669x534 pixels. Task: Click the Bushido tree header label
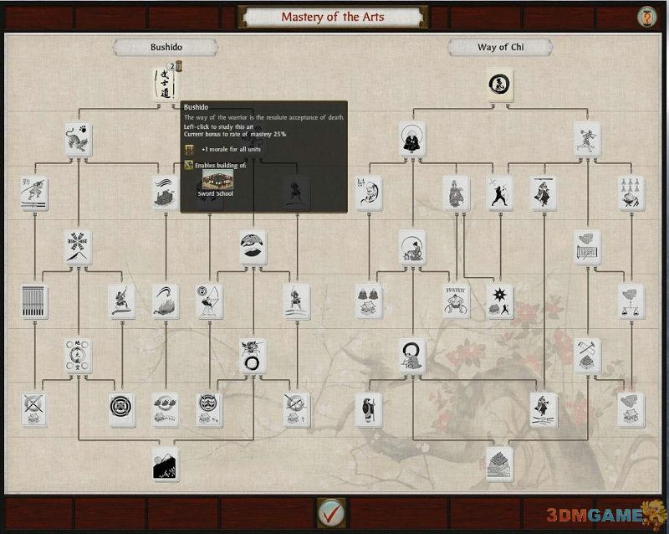pyautogui.click(x=166, y=47)
